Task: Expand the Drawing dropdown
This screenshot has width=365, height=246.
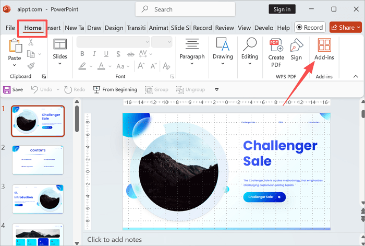Action: tap(223, 51)
